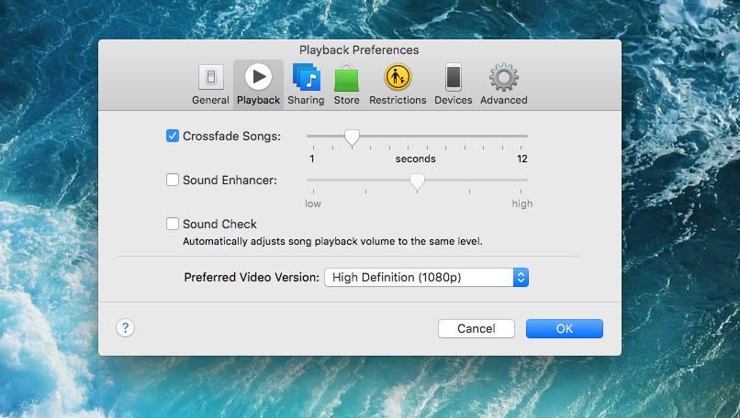This screenshot has width=740, height=418.
Task: Enable the Sound Check checkbox
Action: coord(173,224)
